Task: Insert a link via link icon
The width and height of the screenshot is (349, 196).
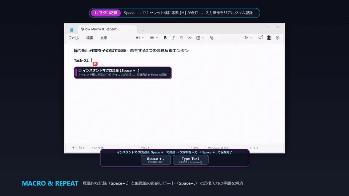Action: 189,38
